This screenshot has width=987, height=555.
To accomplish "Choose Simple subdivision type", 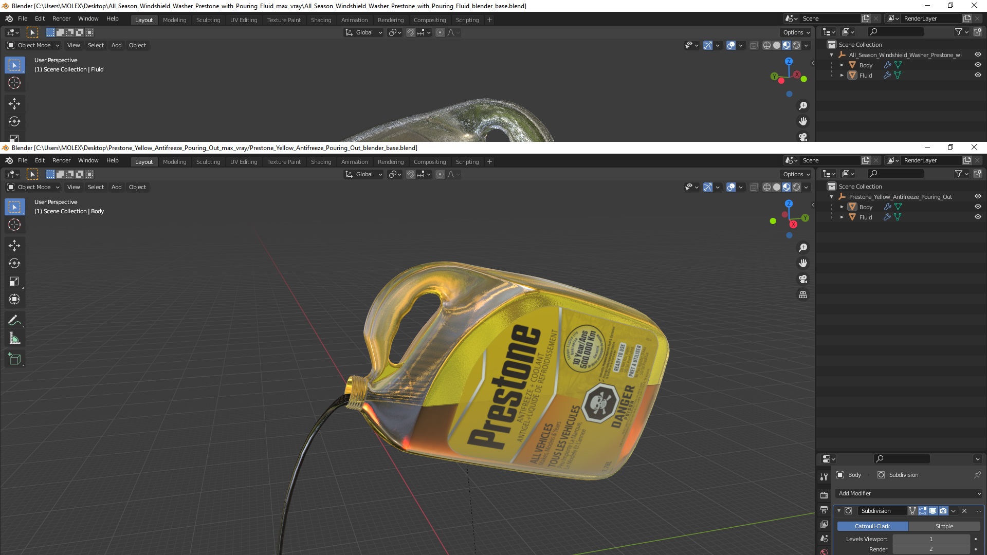I will point(944,526).
